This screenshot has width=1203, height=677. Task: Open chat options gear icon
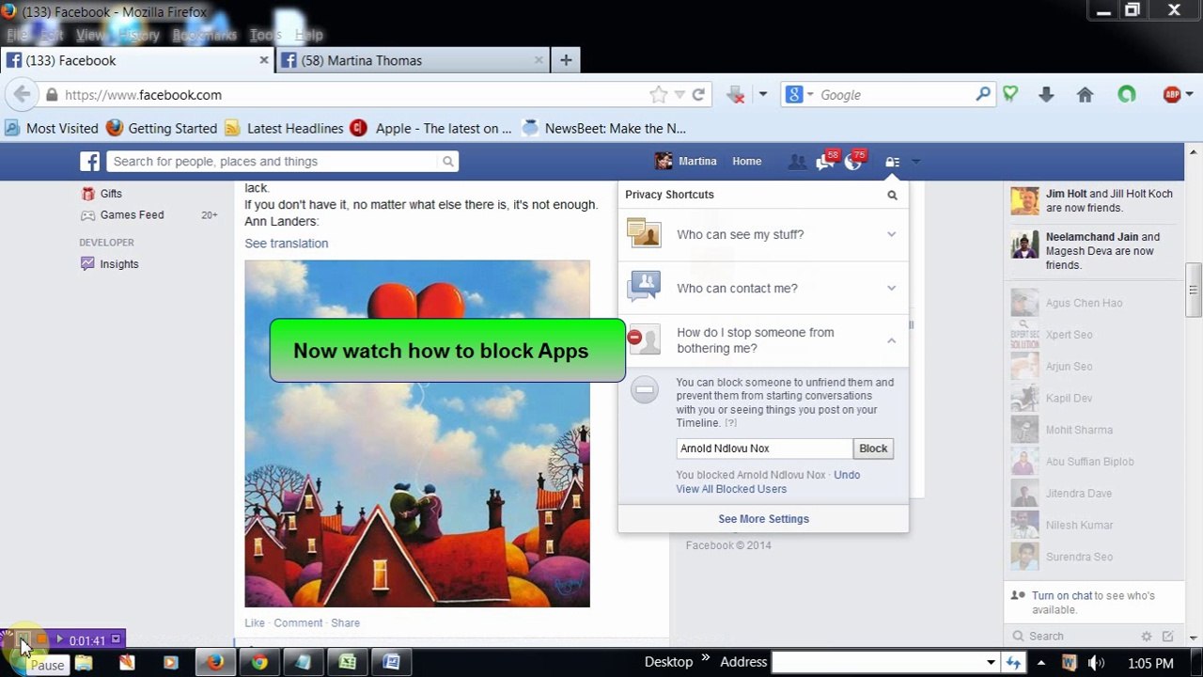[x=1146, y=637]
